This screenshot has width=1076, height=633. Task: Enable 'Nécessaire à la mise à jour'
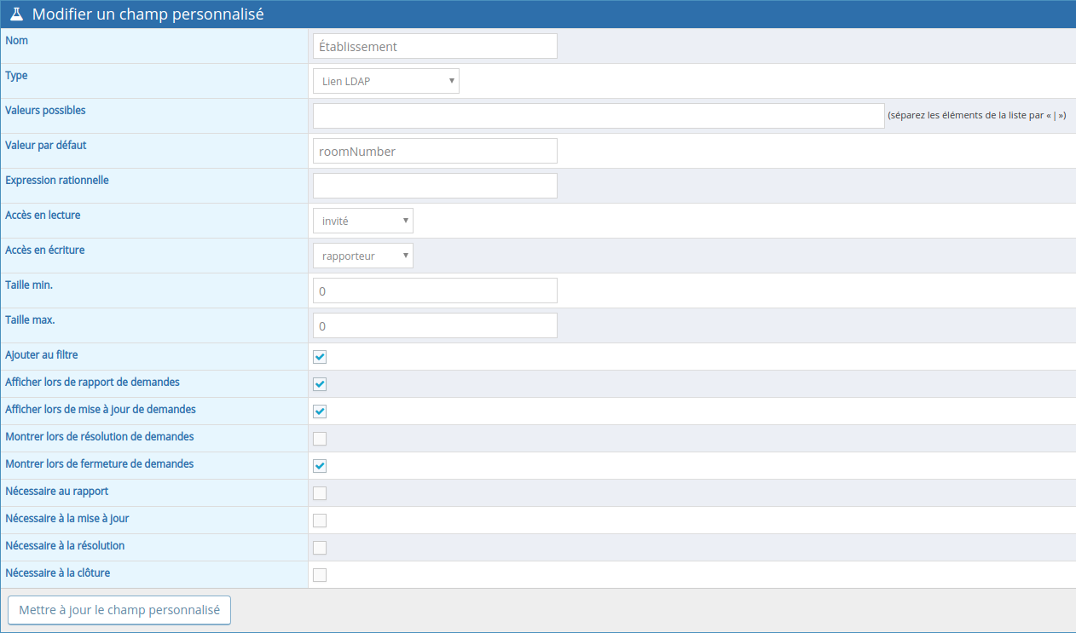[x=320, y=521]
